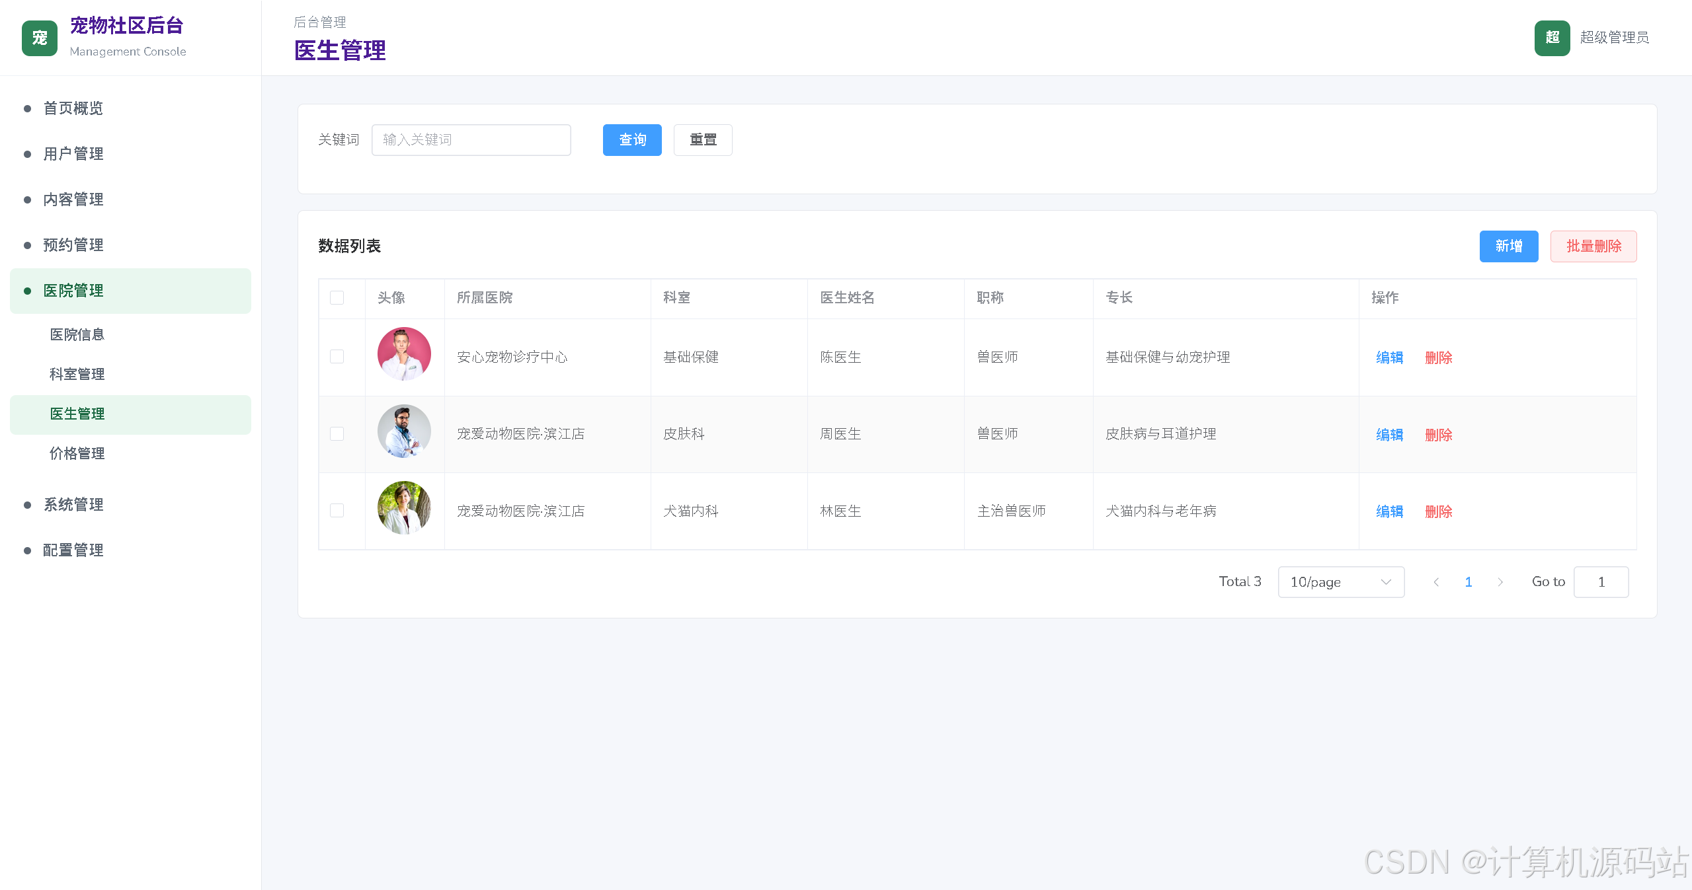
Task: Open 林医生's avatar photo
Action: pyautogui.click(x=404, y=508)
